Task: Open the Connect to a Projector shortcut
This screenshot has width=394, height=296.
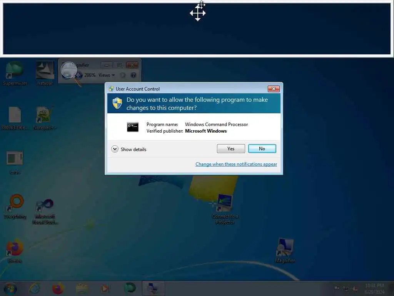Action: click(x=225, y=209)
